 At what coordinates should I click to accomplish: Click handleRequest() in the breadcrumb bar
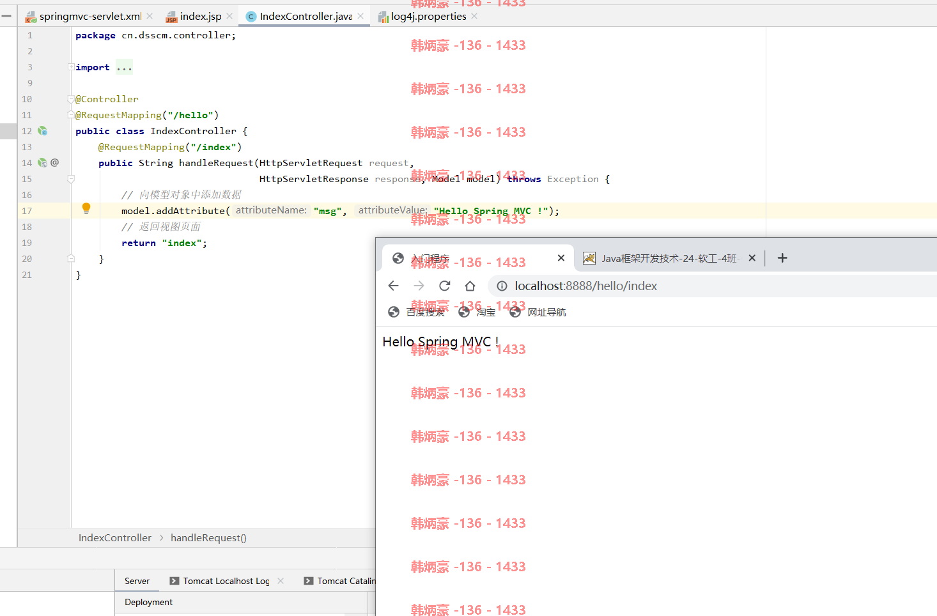(208, 538)
